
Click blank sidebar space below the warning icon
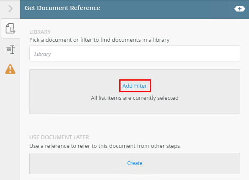(10, 127)
